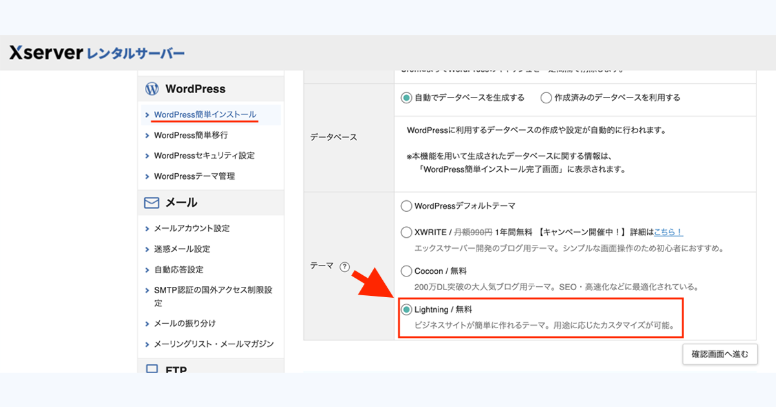Viewport: 776px width, 407px height.
Task: Choose the Lightning / 無料 radio option
Action: 406,310
